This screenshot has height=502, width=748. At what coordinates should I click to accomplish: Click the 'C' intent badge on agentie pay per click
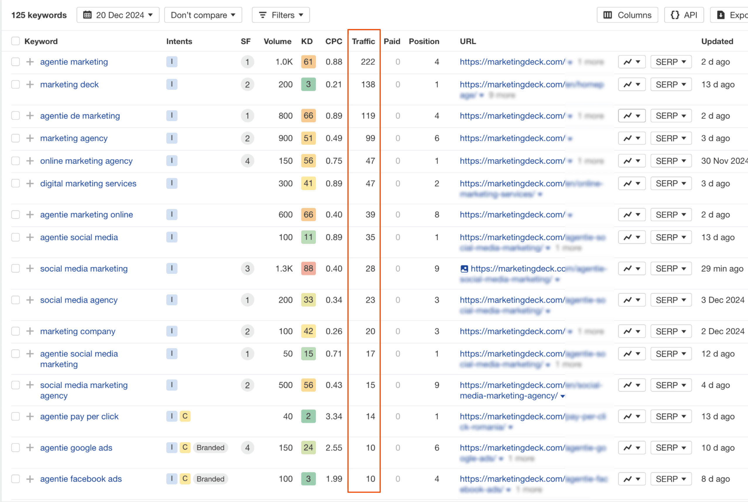(185, 416)
